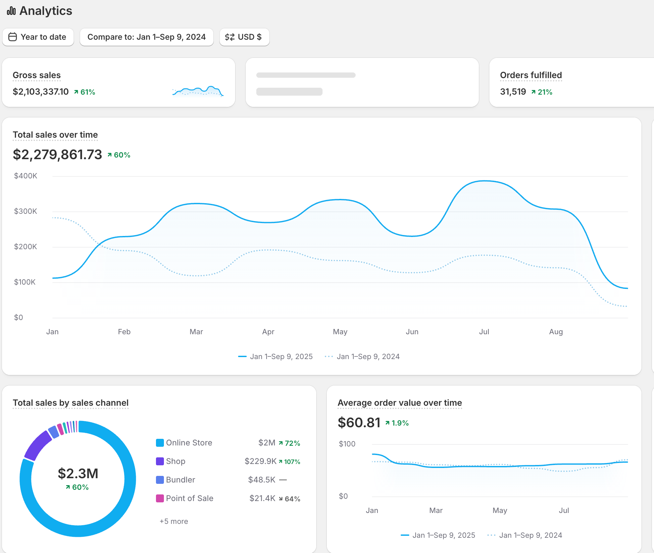This screenshot has width=654, height=553.
Task: Click the +5 more channels link
Action: pos(174,521)
